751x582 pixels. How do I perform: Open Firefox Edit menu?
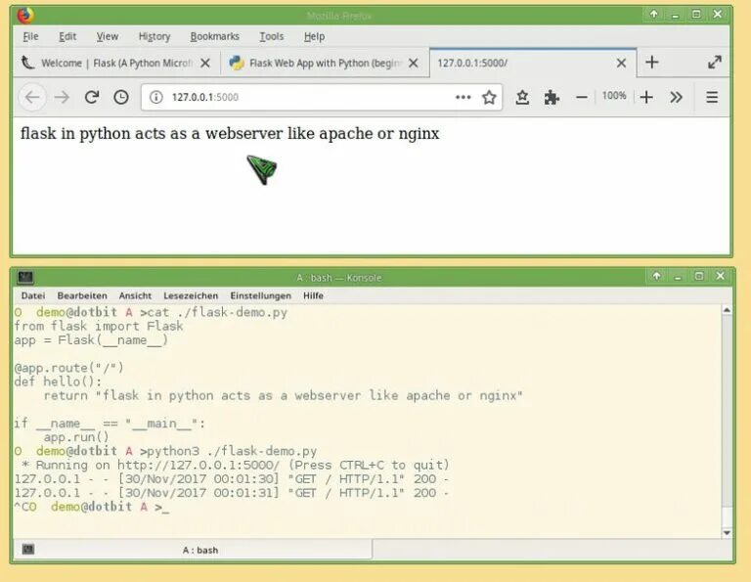(x=67, y=36)
